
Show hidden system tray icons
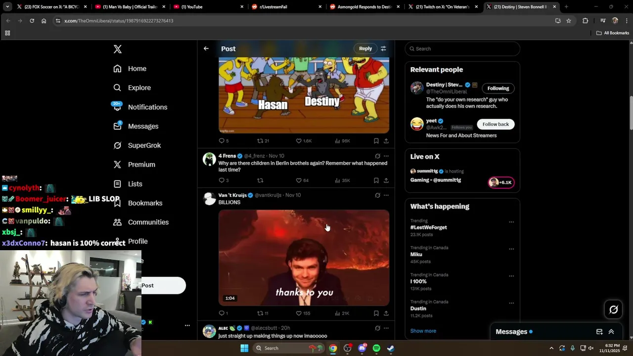pos(551,348)
